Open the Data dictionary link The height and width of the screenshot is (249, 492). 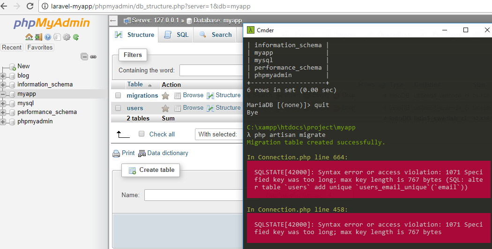pos(168,153)
